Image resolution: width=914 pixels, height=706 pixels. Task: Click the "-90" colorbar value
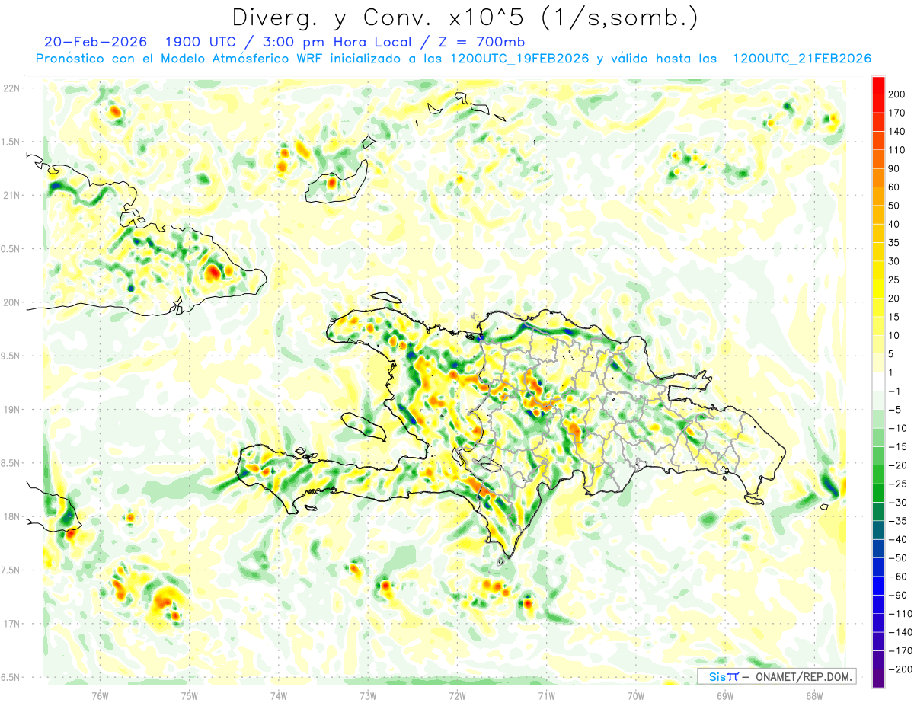[900, 596]
